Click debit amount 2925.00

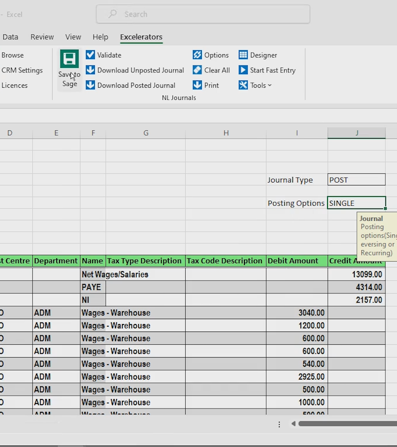[297, 377]
